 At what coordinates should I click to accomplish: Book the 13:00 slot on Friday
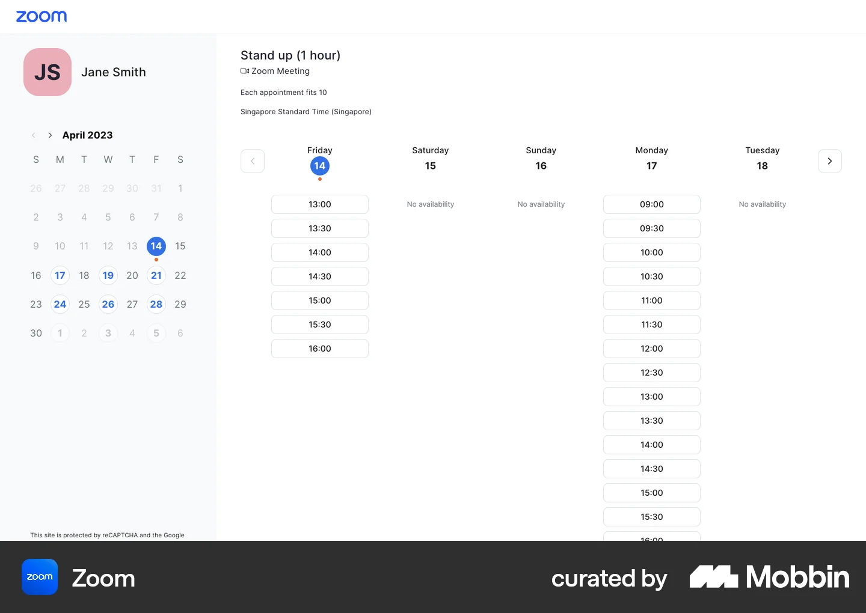click(320, 204)
